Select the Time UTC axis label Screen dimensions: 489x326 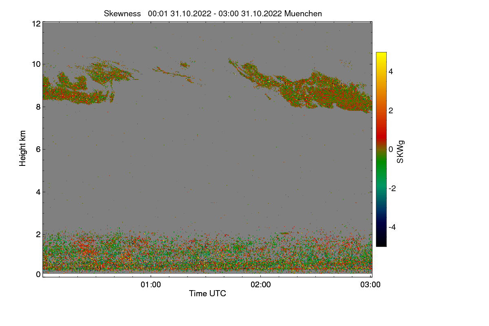207,293
